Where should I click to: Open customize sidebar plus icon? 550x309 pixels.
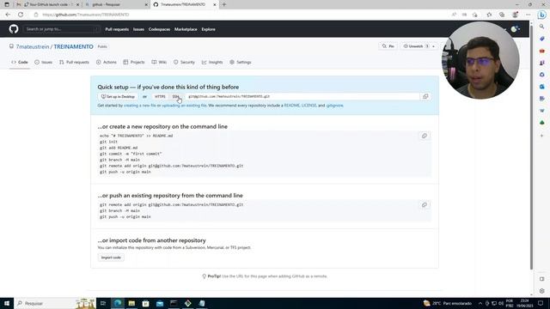[542, 136]
